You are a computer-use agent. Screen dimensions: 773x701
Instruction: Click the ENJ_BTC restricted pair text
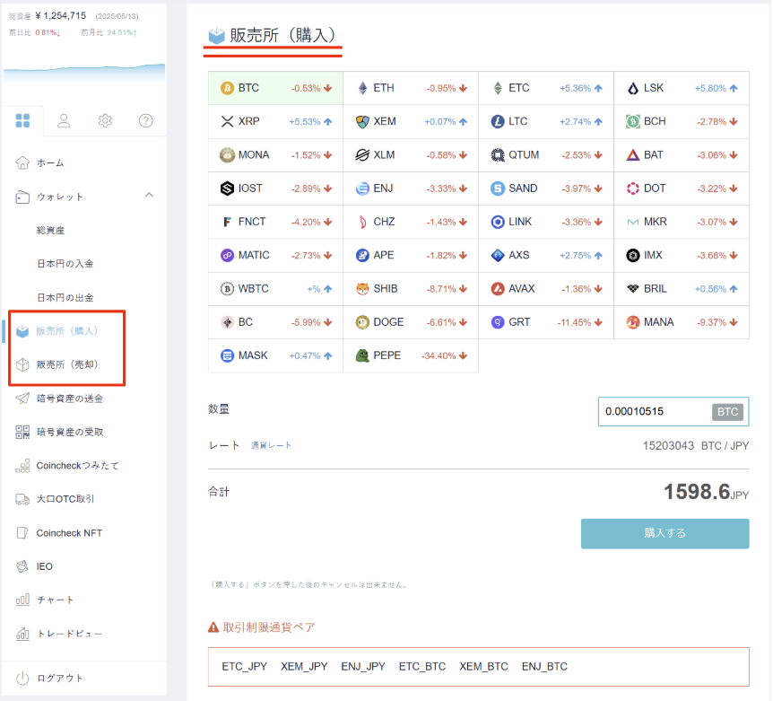point(544,667)
